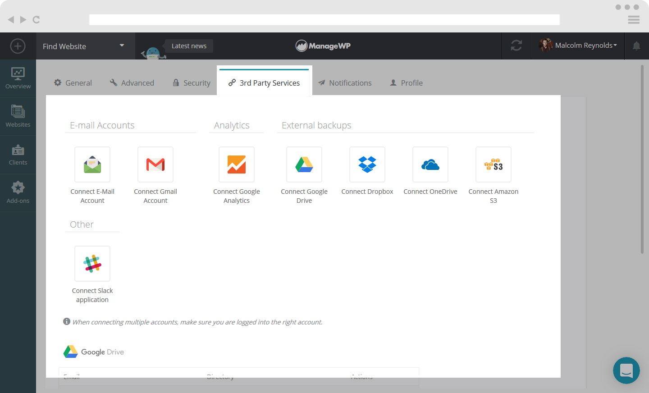
Task: Click Connect Dropbox icon
Action: click(x=367, y=165)
